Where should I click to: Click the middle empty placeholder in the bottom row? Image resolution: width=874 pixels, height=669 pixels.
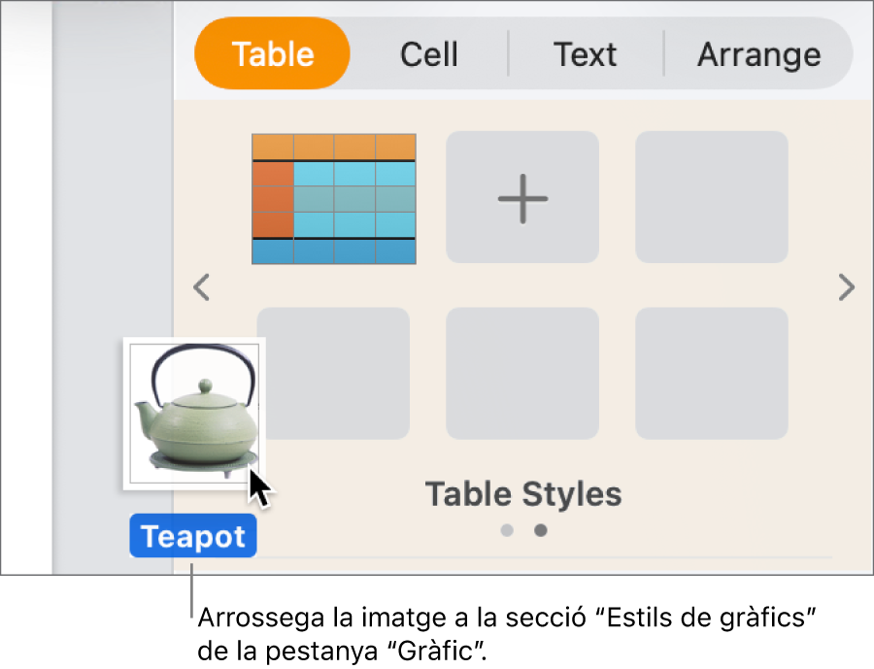pos(522,373)
